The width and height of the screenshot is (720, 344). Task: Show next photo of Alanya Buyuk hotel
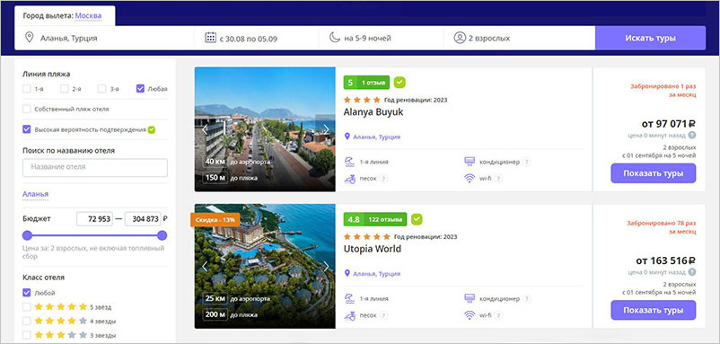(326, 129)
